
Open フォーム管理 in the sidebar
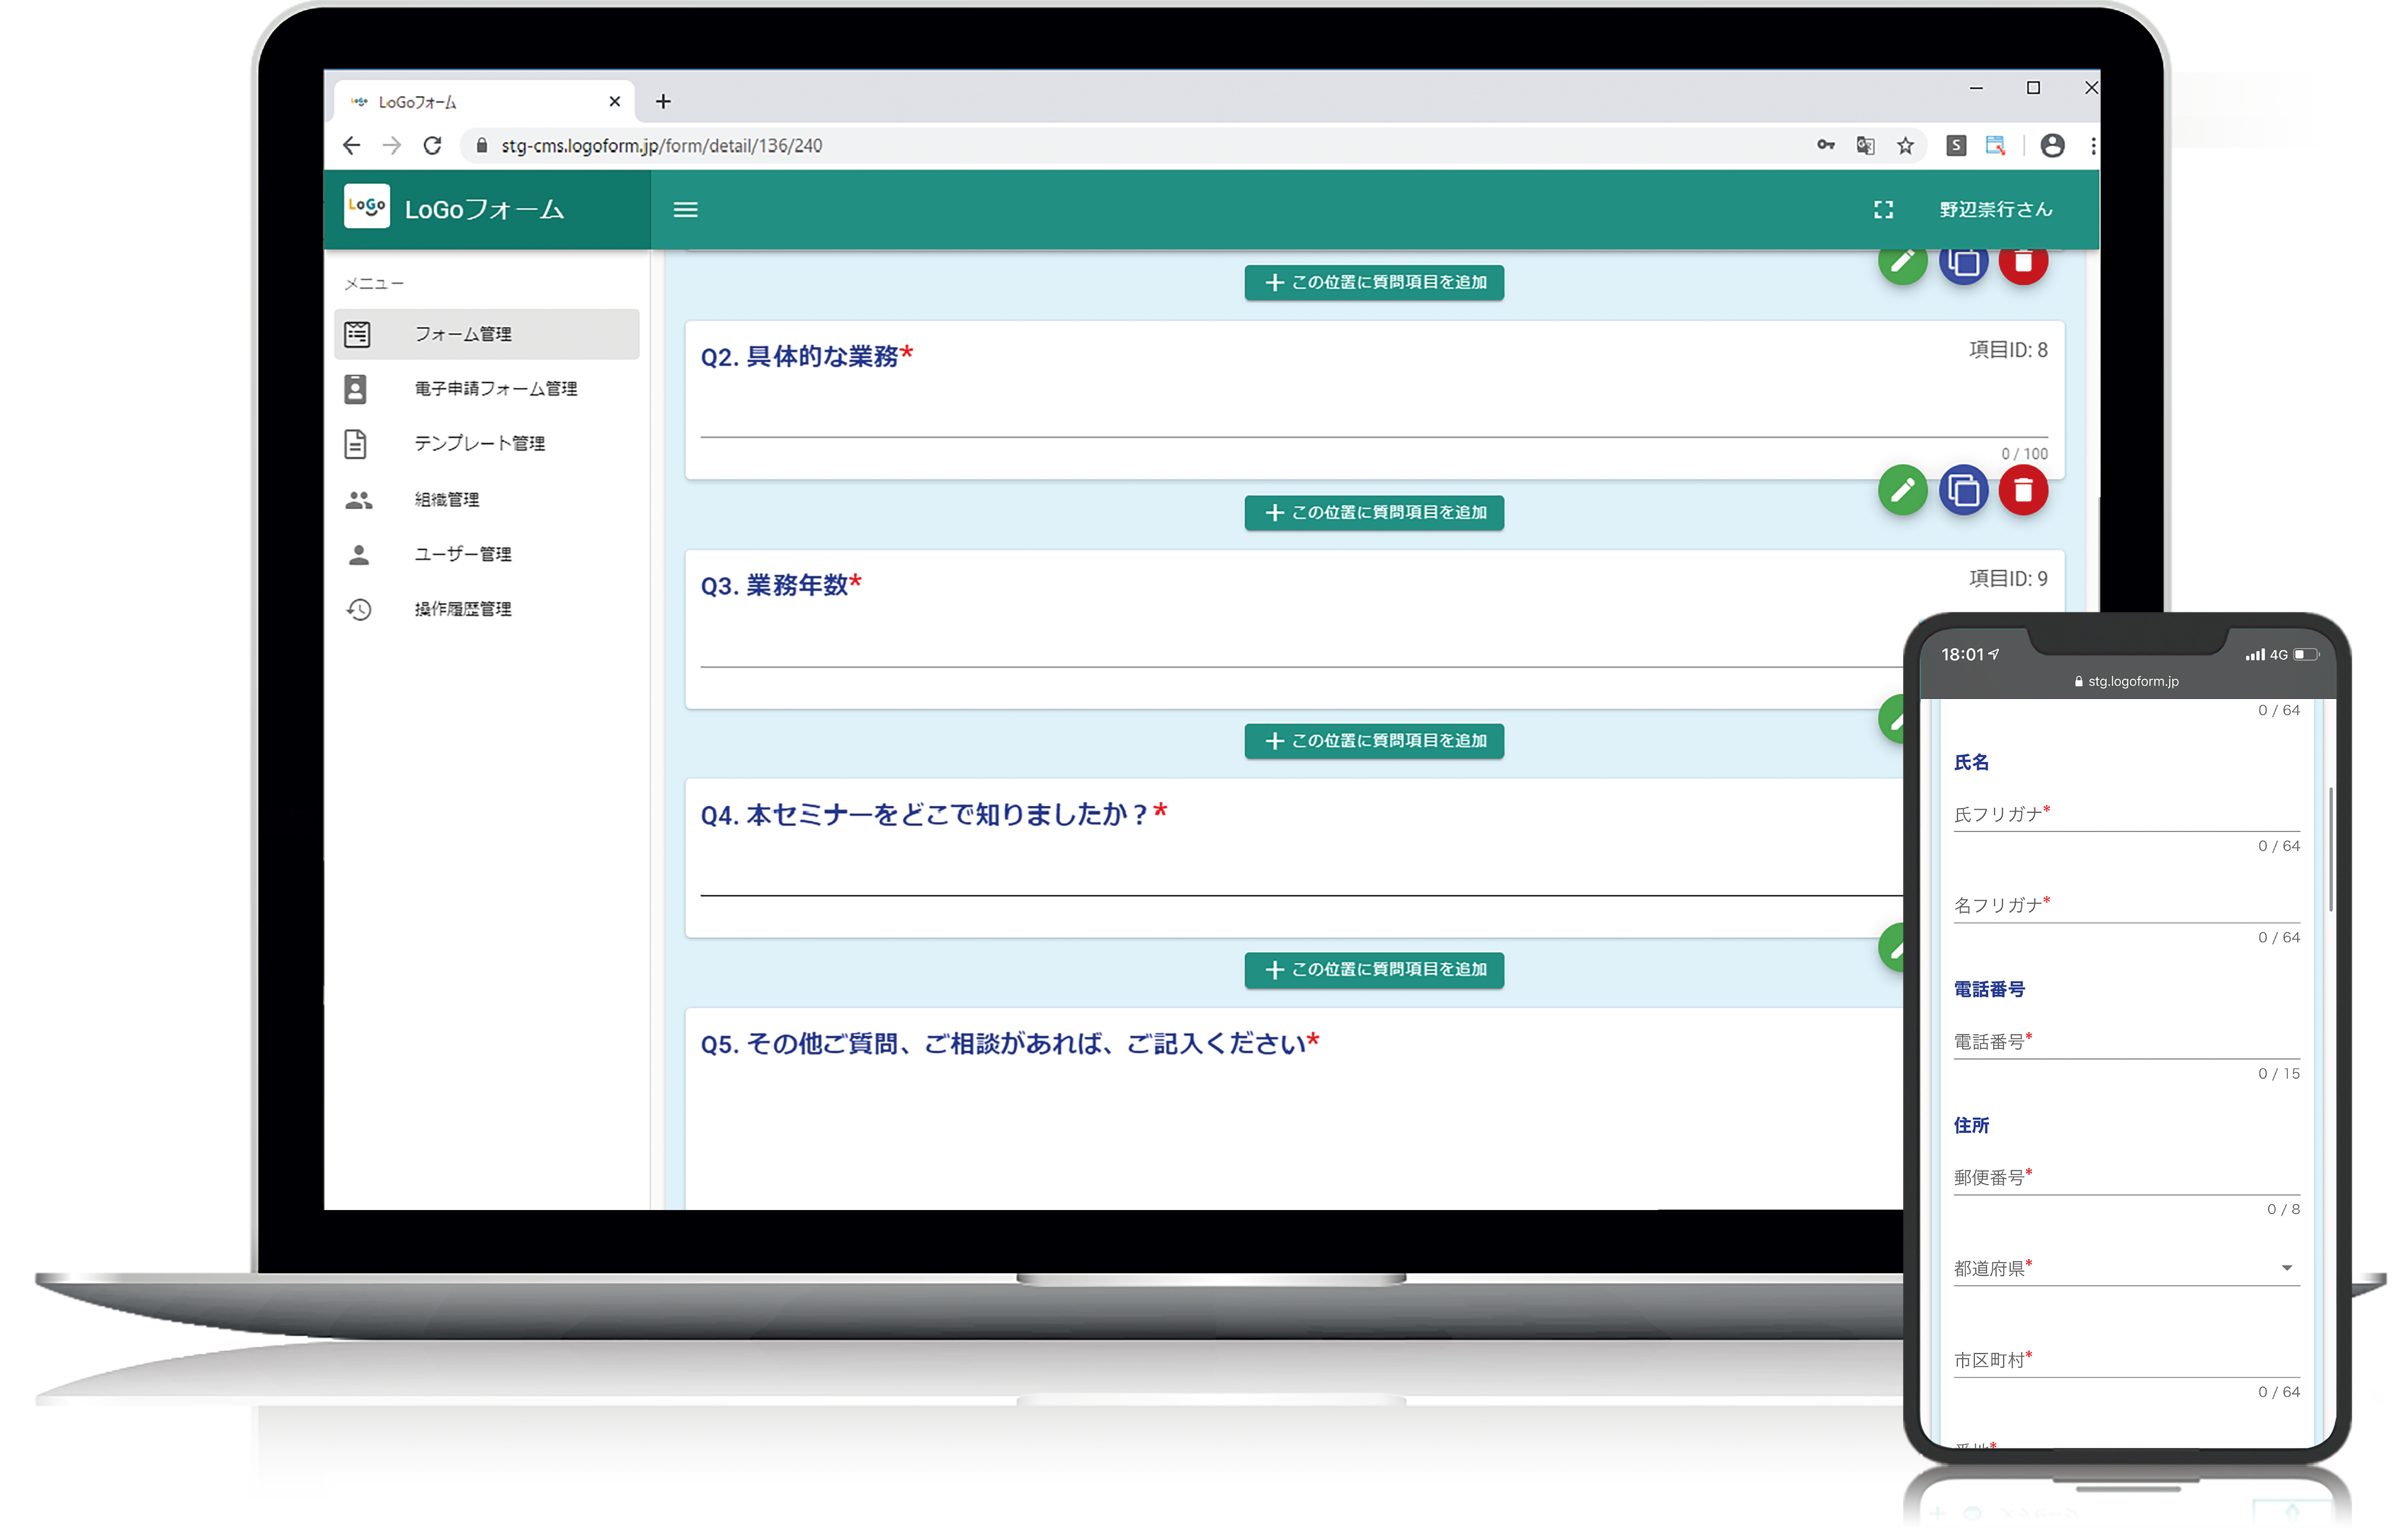click(487, 334)
